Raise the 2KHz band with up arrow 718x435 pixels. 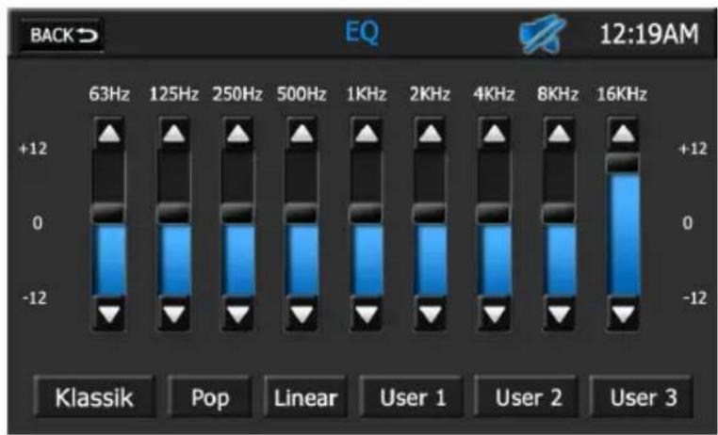click(431, 134)
